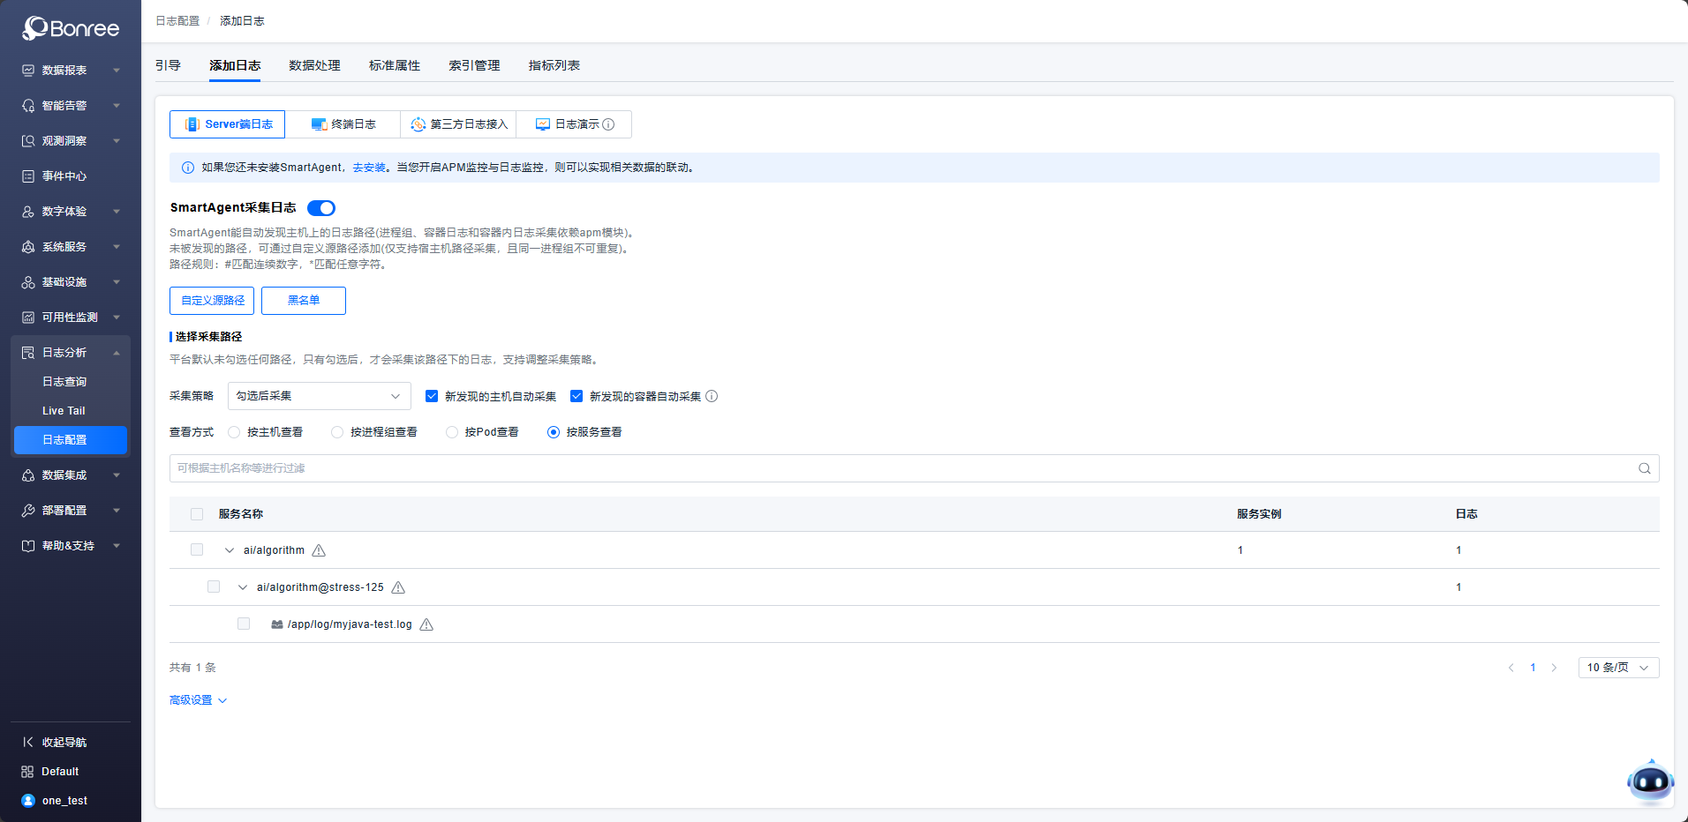Switch to the 数据处理 tab
1688x822 pixels.
coord(314,65)
